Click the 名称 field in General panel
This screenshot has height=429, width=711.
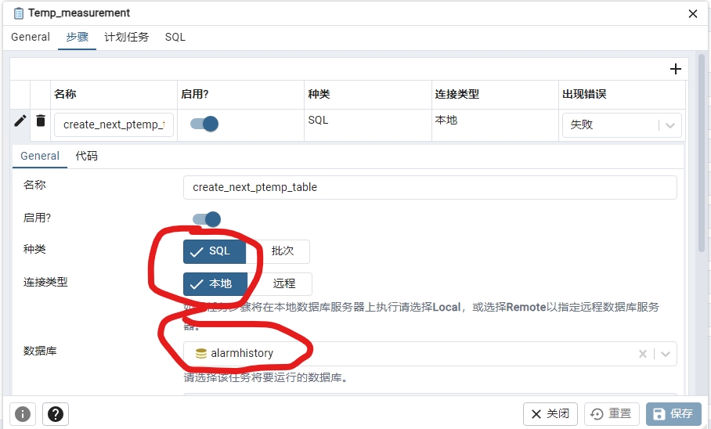tap(430, 187)
